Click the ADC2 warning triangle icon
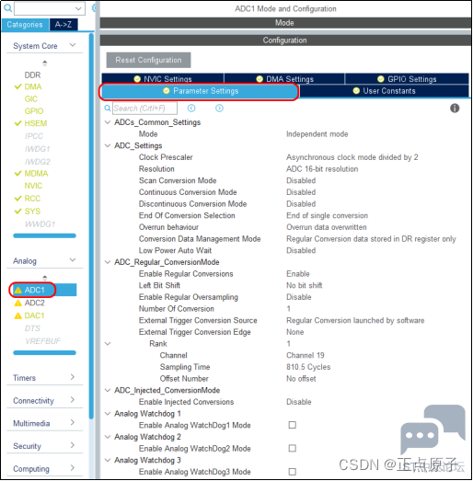The height and width of the screenshot is (481, 473). tap(18, 303)
